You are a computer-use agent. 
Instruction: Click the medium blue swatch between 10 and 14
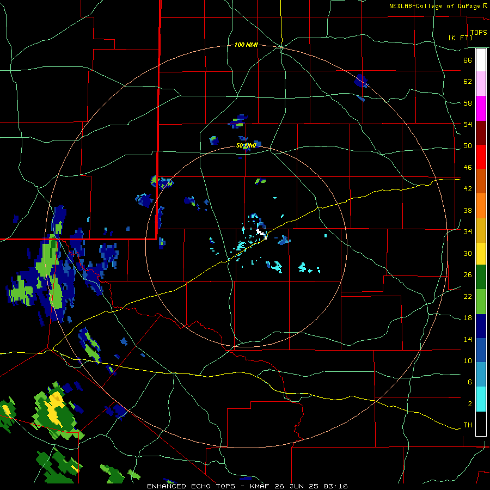[481, 350]
